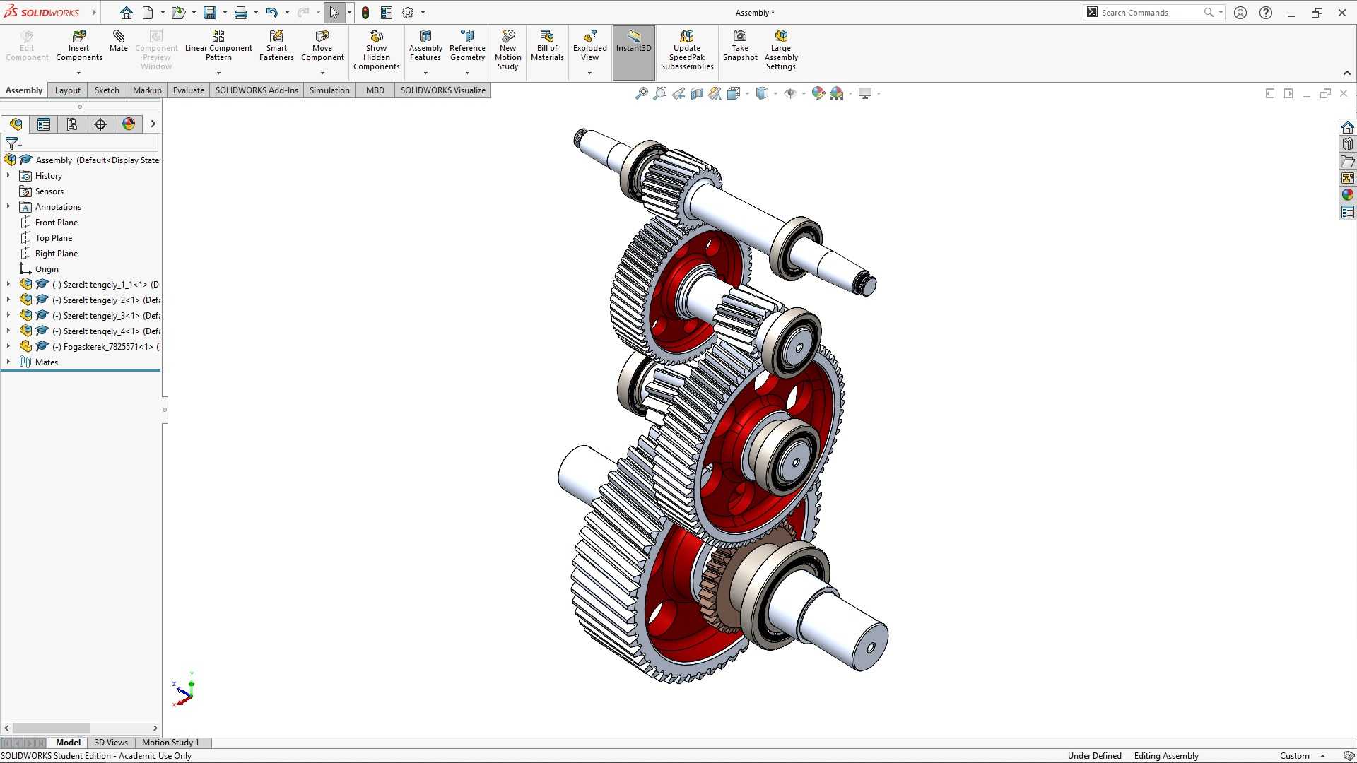Click the Home icon in the title toolbar
The image size is (1357, 763).
tap(126, 13)
